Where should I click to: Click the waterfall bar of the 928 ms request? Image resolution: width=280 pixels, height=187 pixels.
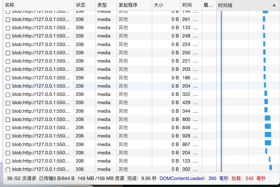tap(268, 135)
